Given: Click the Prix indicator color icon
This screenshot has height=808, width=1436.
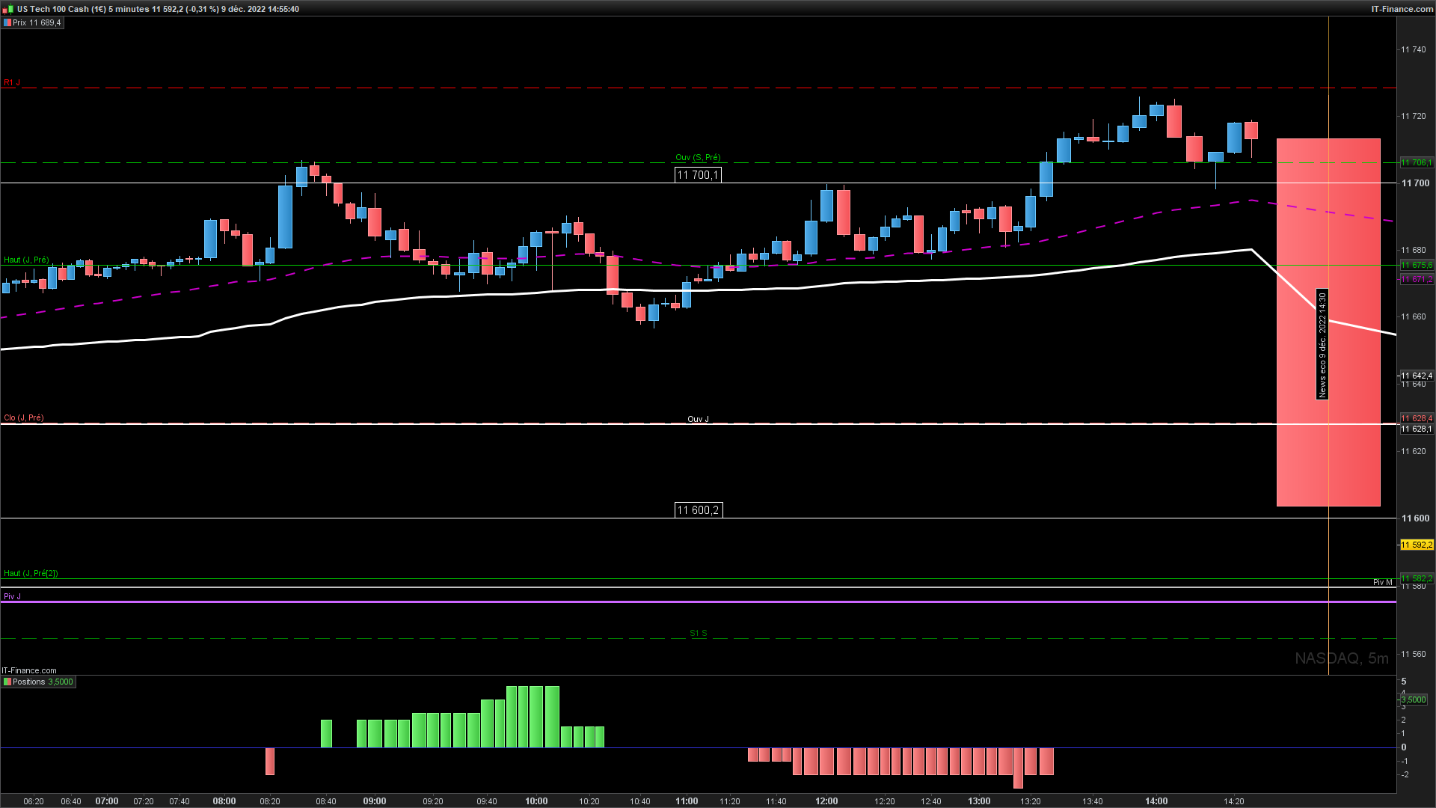Looking at the screenshot, I should point(7,23).
